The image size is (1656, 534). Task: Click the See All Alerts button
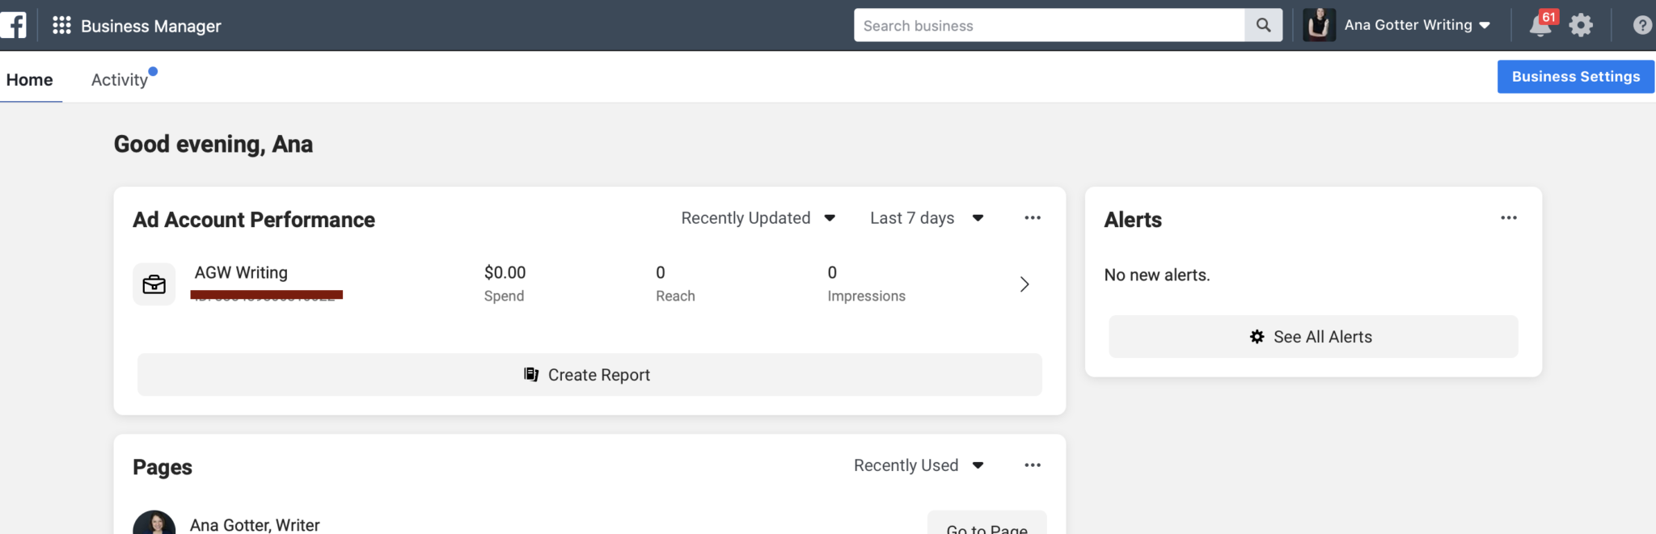tap(1313, 337)
